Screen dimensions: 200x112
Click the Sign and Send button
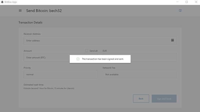[x=164, y=99]
